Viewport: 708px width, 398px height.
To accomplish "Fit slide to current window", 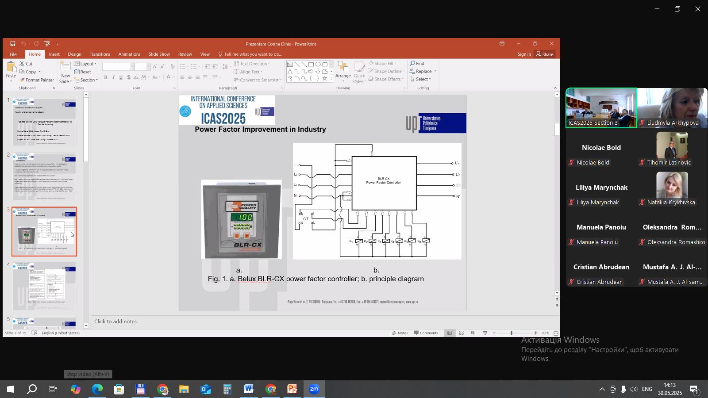I will point(556,333).
